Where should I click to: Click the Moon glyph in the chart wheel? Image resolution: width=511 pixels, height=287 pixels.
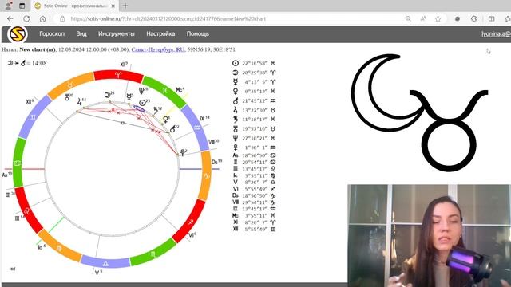107,95
